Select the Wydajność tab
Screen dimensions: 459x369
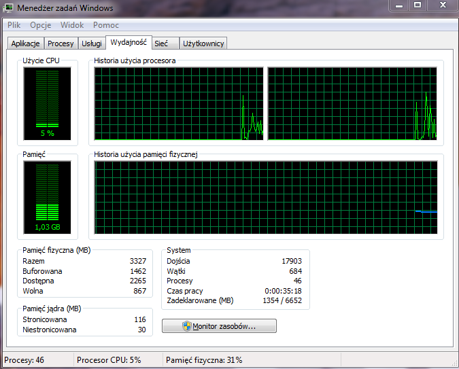(129, 42)
